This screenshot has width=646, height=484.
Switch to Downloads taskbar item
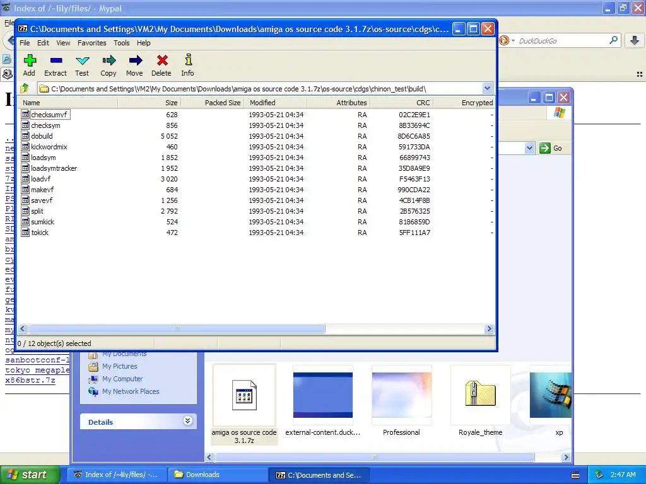[x=218, y=475]
